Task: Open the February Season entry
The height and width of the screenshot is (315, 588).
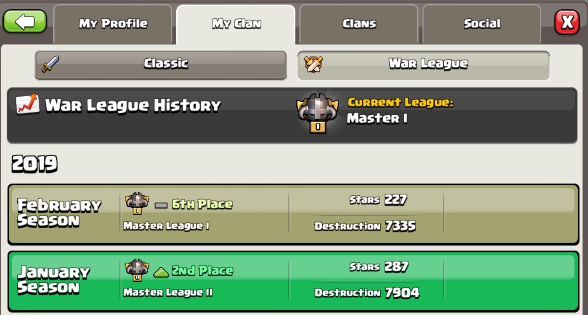Action: pos(293,214)
